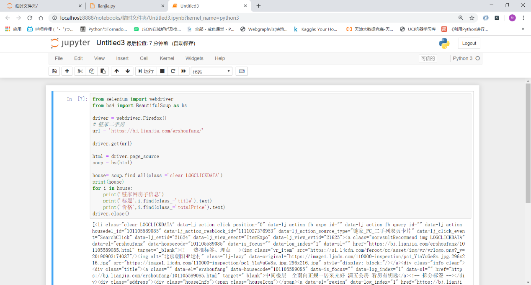The width and height of the screenshot is (531, 285).
Task: Open the View menu
Action: coord(99,58)
